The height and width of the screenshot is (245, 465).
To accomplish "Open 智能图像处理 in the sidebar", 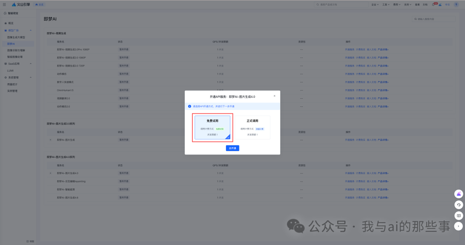I will (x=15, y=57).
